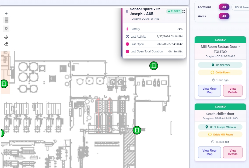Click the Battery icon in the sensor popup

(x=127, y=29)
